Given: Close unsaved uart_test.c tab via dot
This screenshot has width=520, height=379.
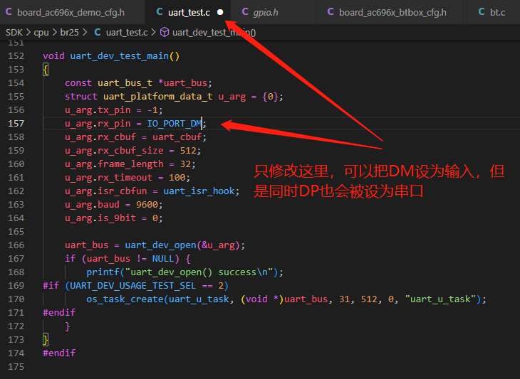Looking at the screenshot, I should point(220,12).
